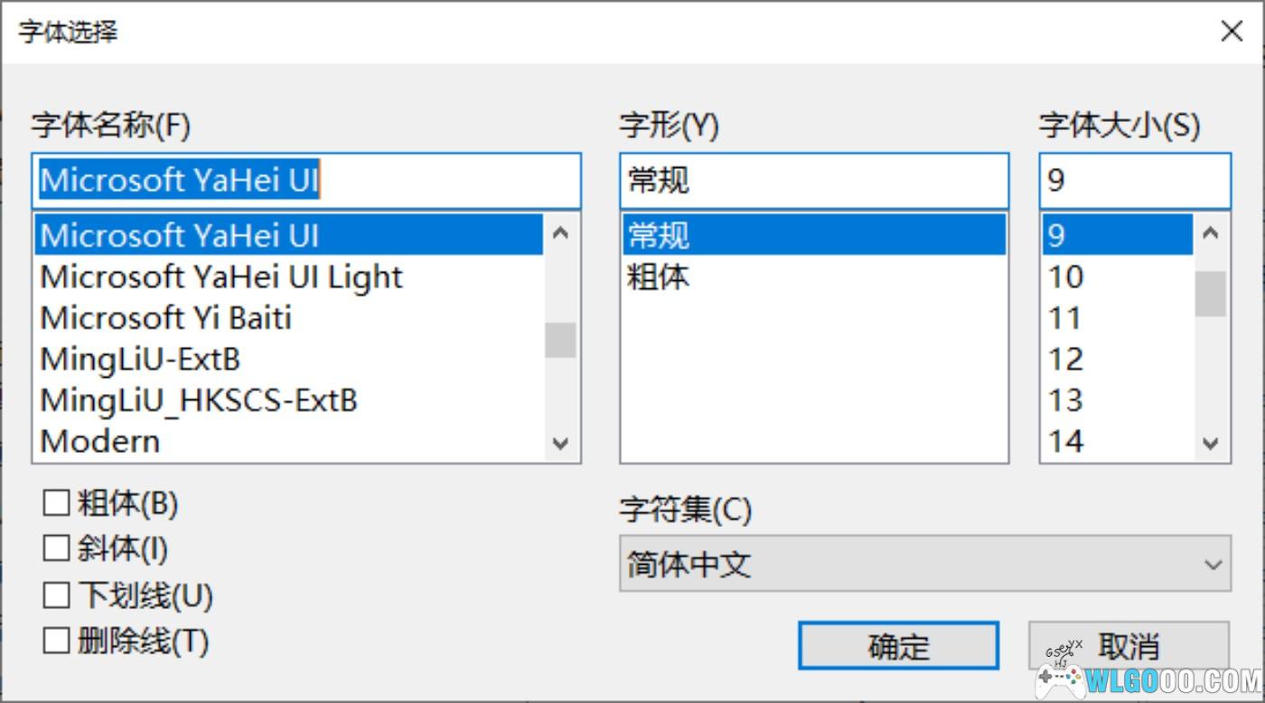Select Microsoft YaHei UI Light font
Viewport: 1265px width, 703px height.
click(221, 277)
